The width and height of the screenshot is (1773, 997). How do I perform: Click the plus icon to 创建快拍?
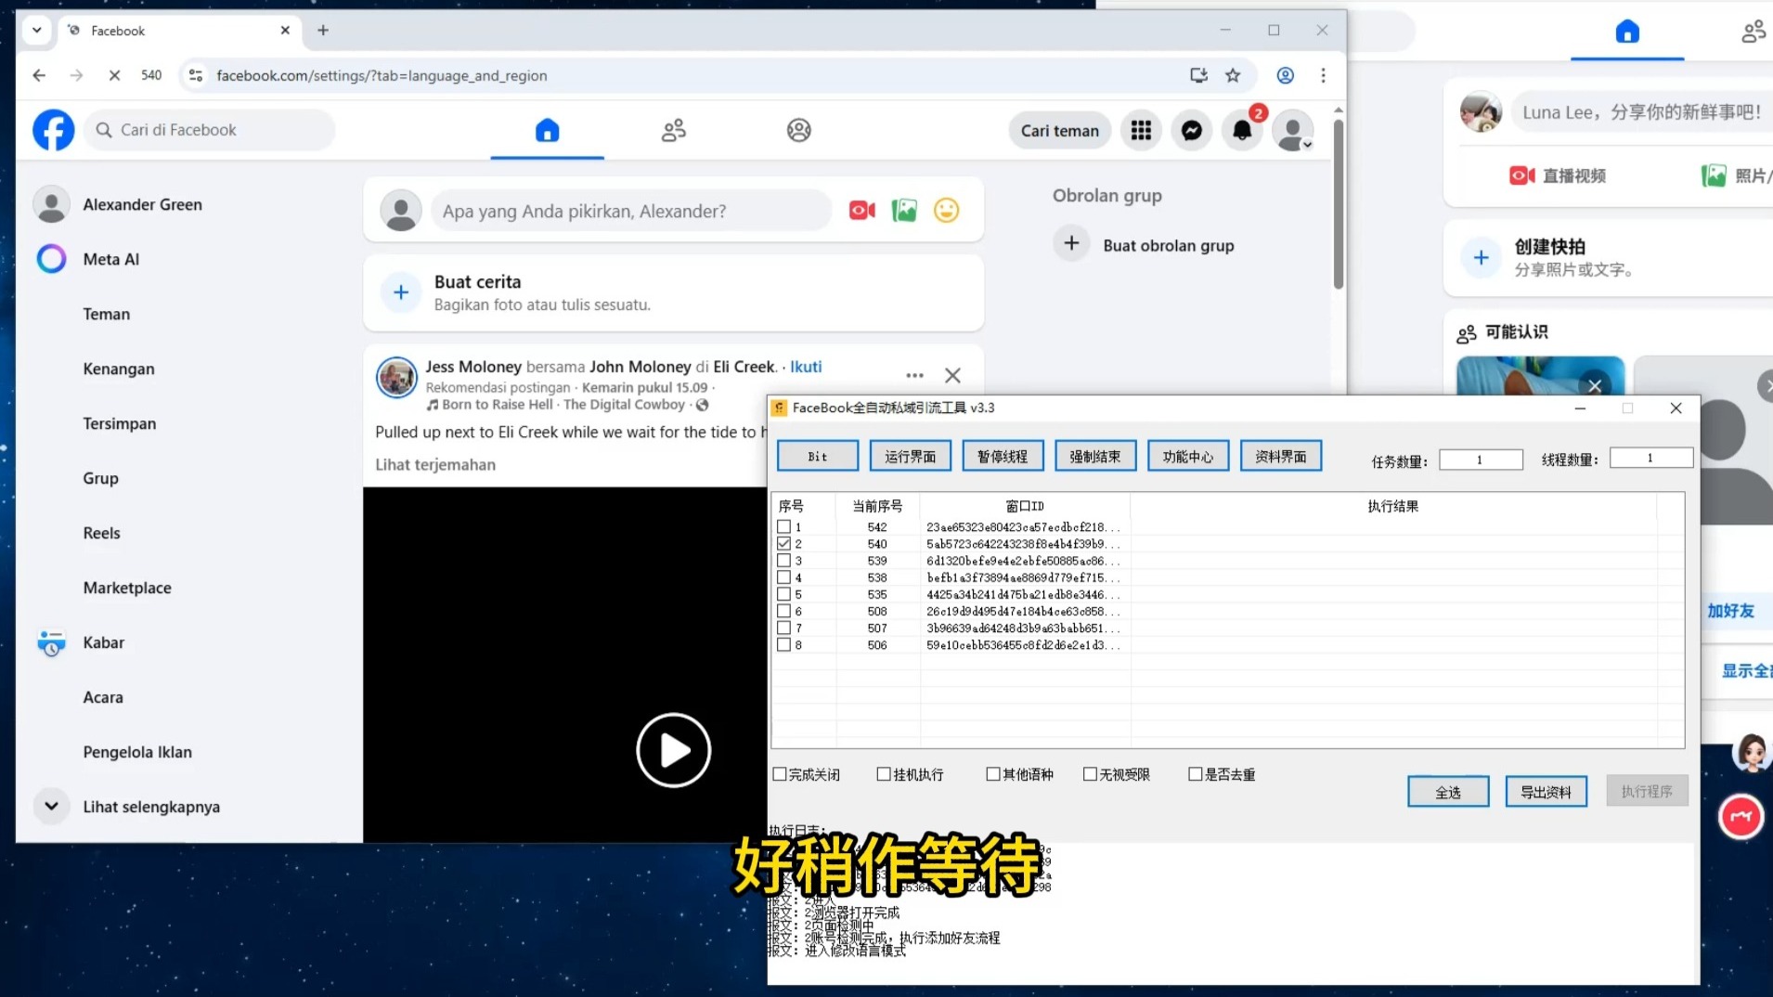[x=1480, y=257]
